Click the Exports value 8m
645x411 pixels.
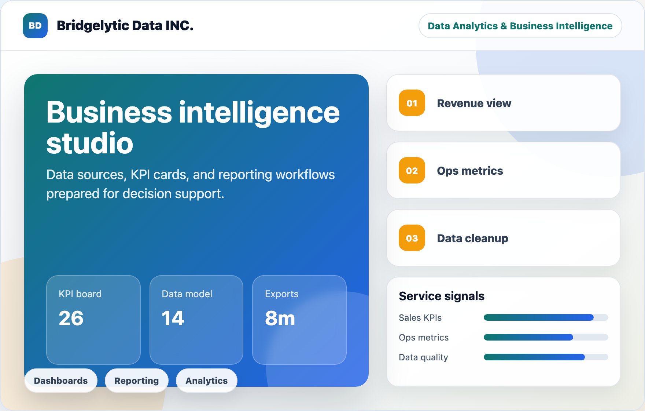pyautogui.click(x=280, y=318)
